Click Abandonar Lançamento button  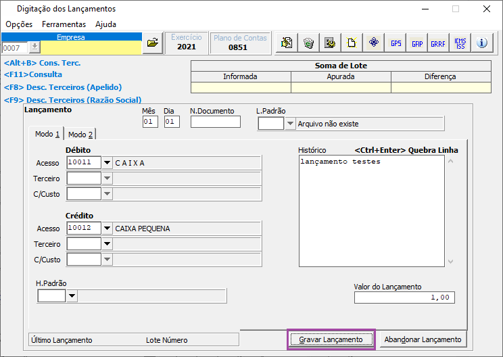(x=423, y=339)
